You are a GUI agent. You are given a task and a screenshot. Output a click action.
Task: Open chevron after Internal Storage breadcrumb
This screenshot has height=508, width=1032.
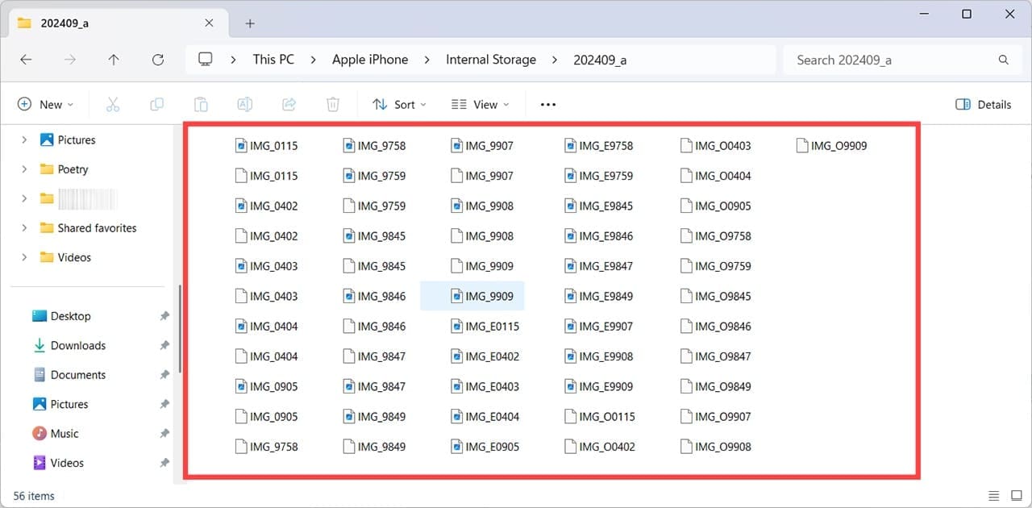click(x=554, y=60)
